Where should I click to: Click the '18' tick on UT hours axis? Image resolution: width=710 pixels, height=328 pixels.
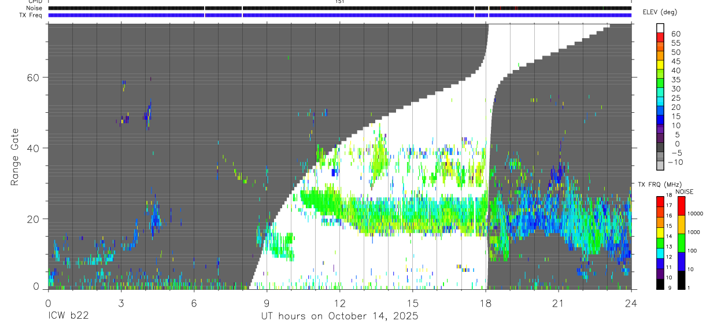click(x=486, y=303)
